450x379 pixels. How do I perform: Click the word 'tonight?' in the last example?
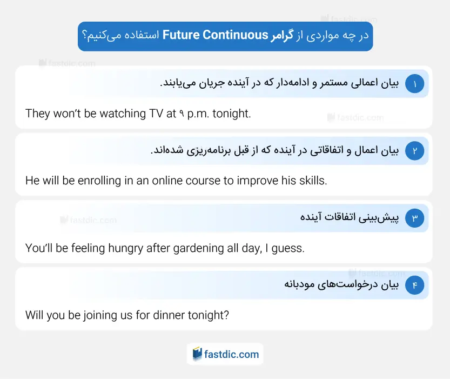(209, 315)
